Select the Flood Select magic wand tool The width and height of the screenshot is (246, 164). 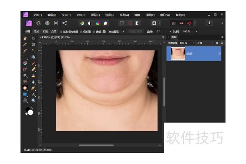33,50
